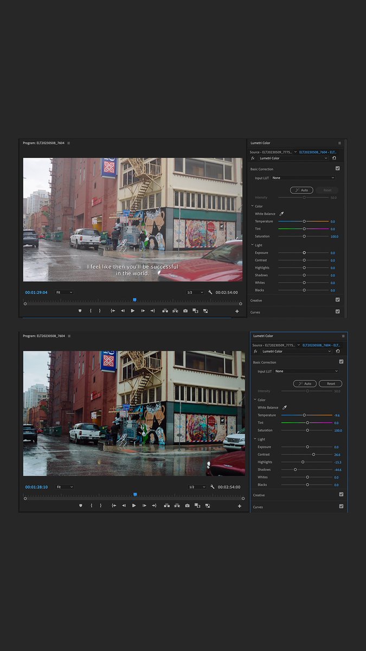Open the Lumetri Color effect dropdown in the lower panel
The width and height of the screenshot is (366, 651).
[x=296, y=352]
